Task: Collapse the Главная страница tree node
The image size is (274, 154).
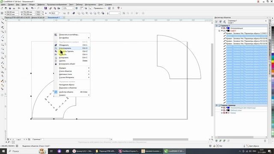Action: [x=217, y=105]
